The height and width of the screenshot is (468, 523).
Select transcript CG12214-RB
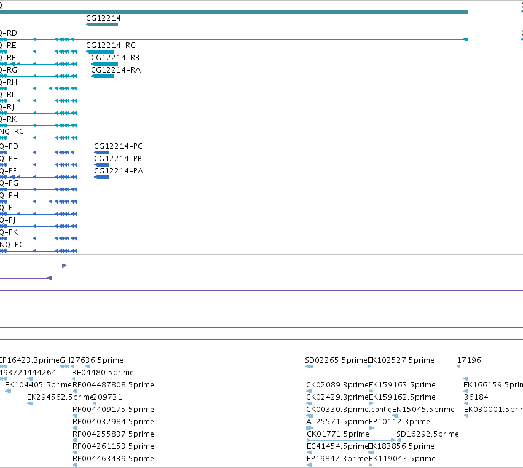pyautogui.click(x=115, y=58)
